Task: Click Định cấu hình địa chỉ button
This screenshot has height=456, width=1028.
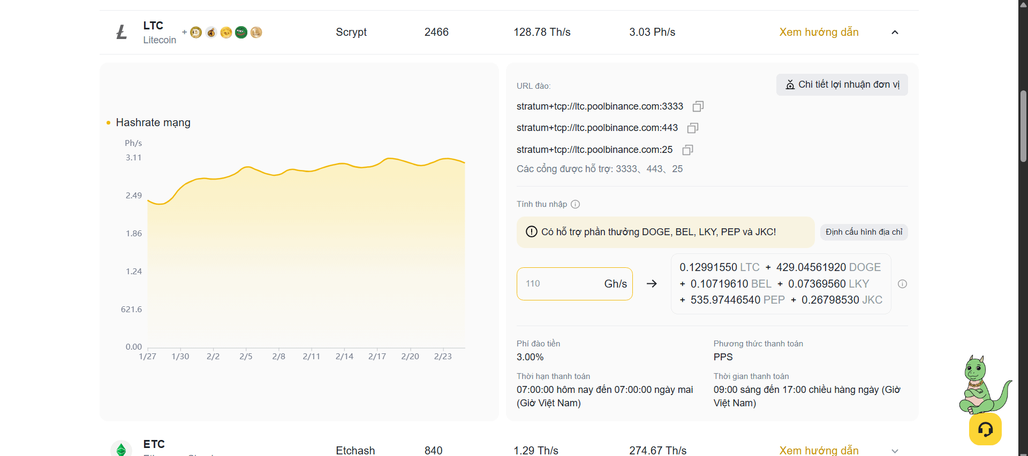Action: [864, 232]
